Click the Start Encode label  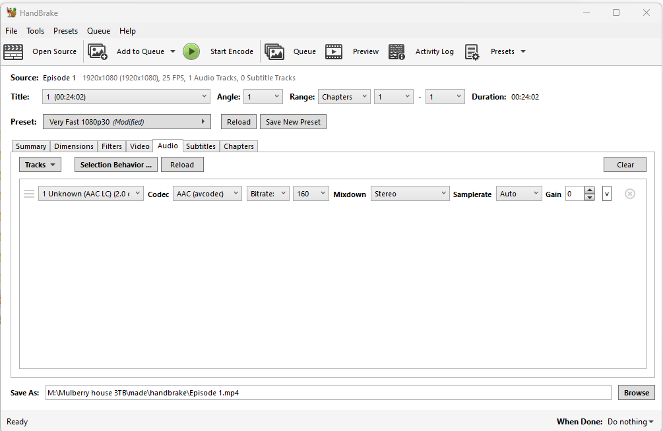(x=232, y=51)
